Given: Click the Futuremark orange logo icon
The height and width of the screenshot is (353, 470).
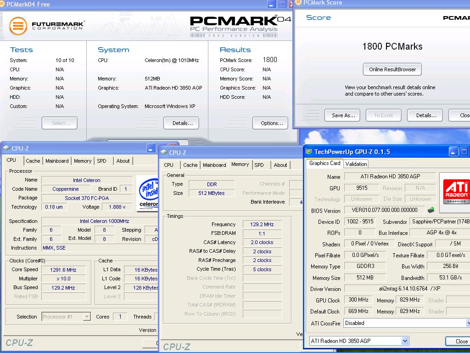Looking at the screenshot, I should [18, 26].
